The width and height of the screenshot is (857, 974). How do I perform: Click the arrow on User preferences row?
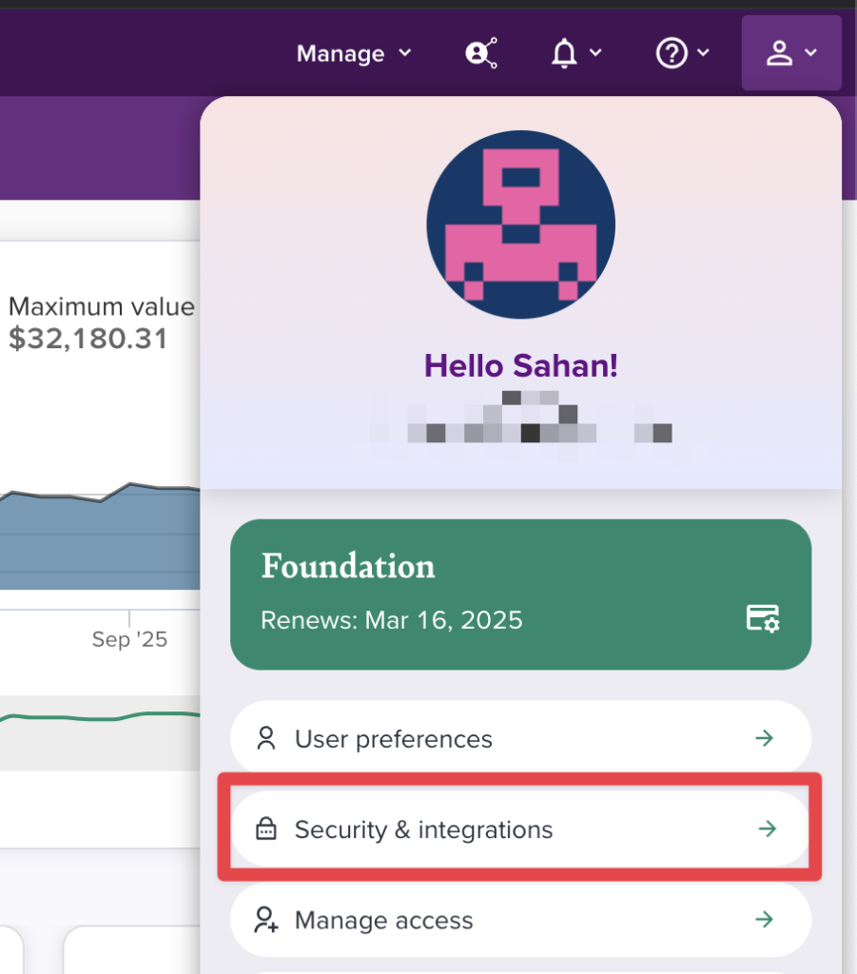(765, 738)
